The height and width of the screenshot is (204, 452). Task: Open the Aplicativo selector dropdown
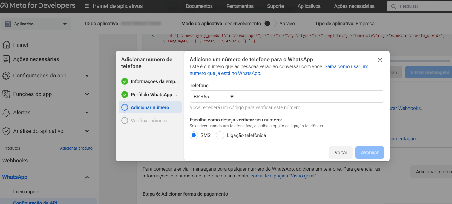[36, 24]
